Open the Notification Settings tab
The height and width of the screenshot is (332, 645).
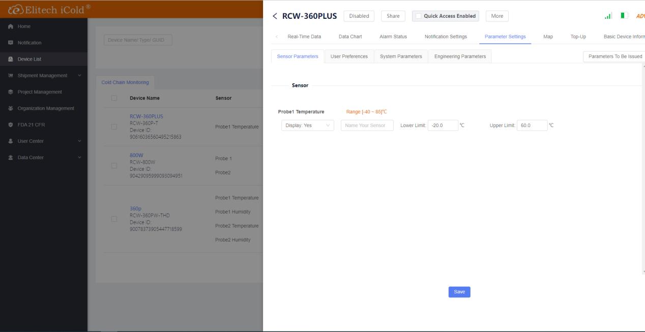pos(446,36)
